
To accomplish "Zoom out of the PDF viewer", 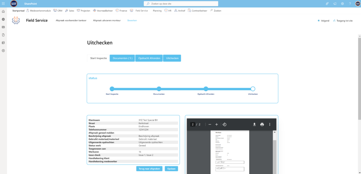I will point(210,124).
